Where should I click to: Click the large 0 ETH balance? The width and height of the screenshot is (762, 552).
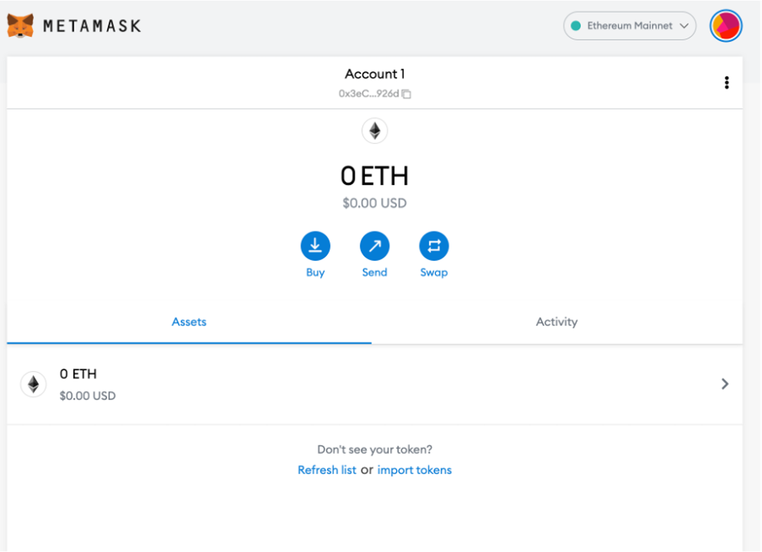click(x=375, y=177)
